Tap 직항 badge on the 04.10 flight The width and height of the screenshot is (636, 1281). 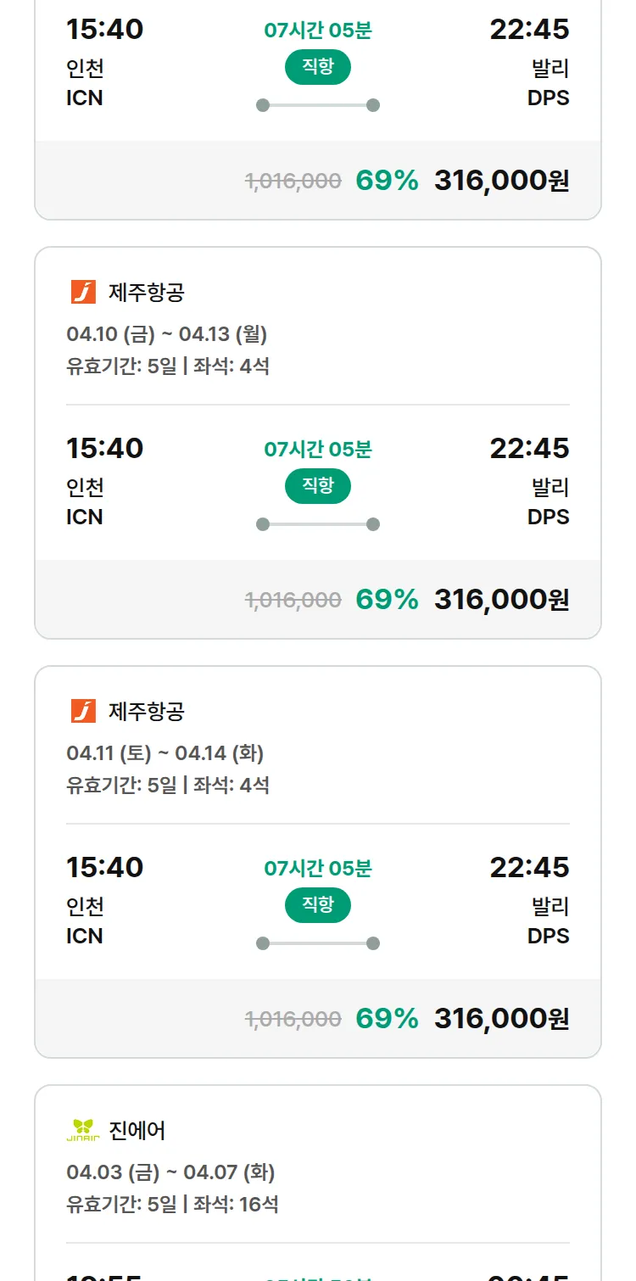318,486
